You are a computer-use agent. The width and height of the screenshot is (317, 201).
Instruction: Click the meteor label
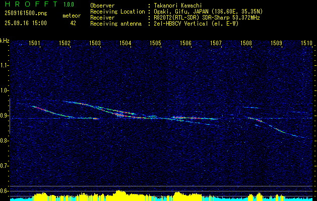pos(72,16)
